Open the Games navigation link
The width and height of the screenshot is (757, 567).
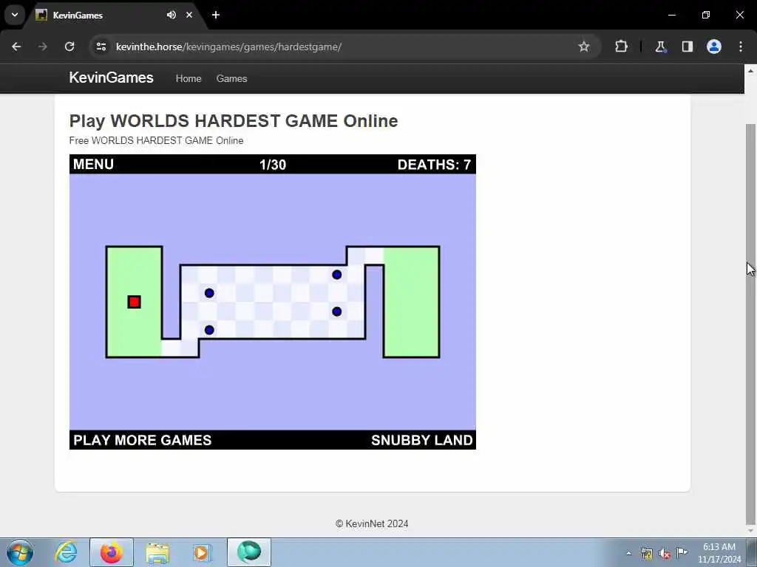click(231, 78)
